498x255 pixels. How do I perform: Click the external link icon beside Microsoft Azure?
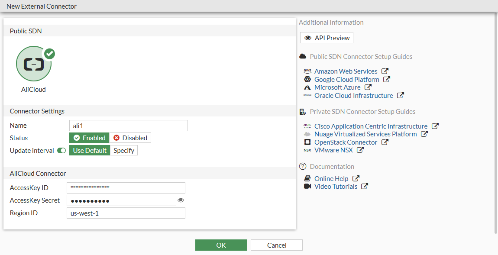click(x=368, y=87)
